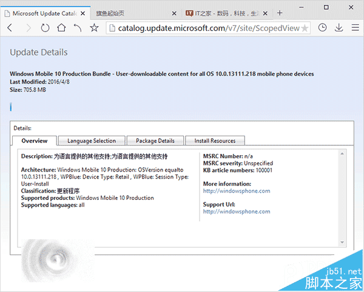Switch to the IT之家 browser tab
364x292 pixels.
[226, 13]
